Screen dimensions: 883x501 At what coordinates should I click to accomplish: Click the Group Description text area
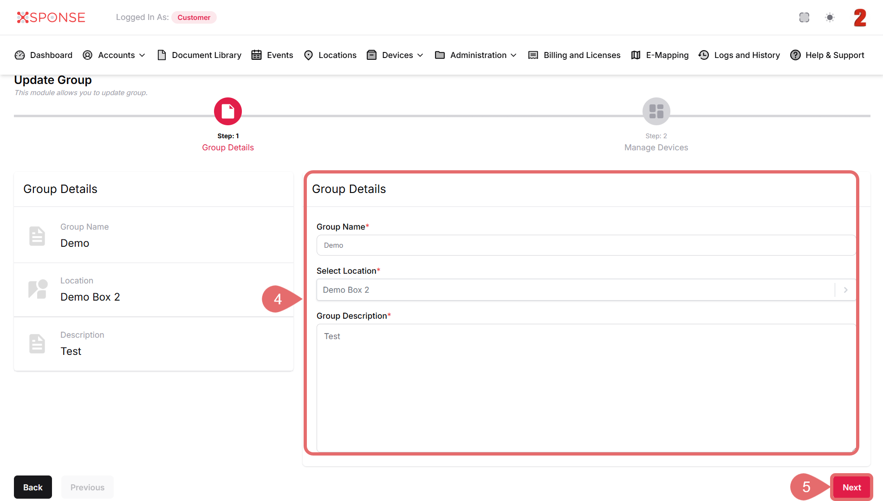tap(585, 387)
